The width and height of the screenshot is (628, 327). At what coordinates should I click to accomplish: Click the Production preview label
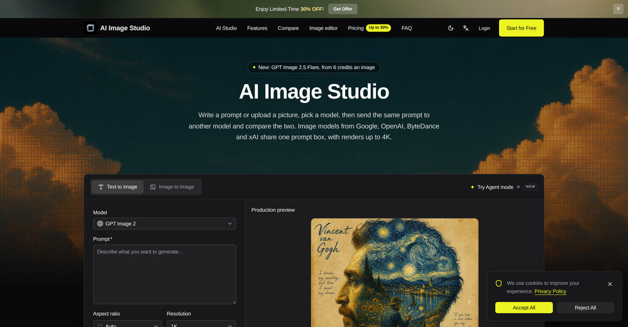273,210
